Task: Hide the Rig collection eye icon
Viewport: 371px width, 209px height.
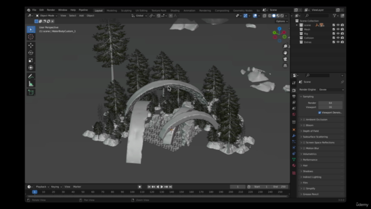Action: coord(338,34)
